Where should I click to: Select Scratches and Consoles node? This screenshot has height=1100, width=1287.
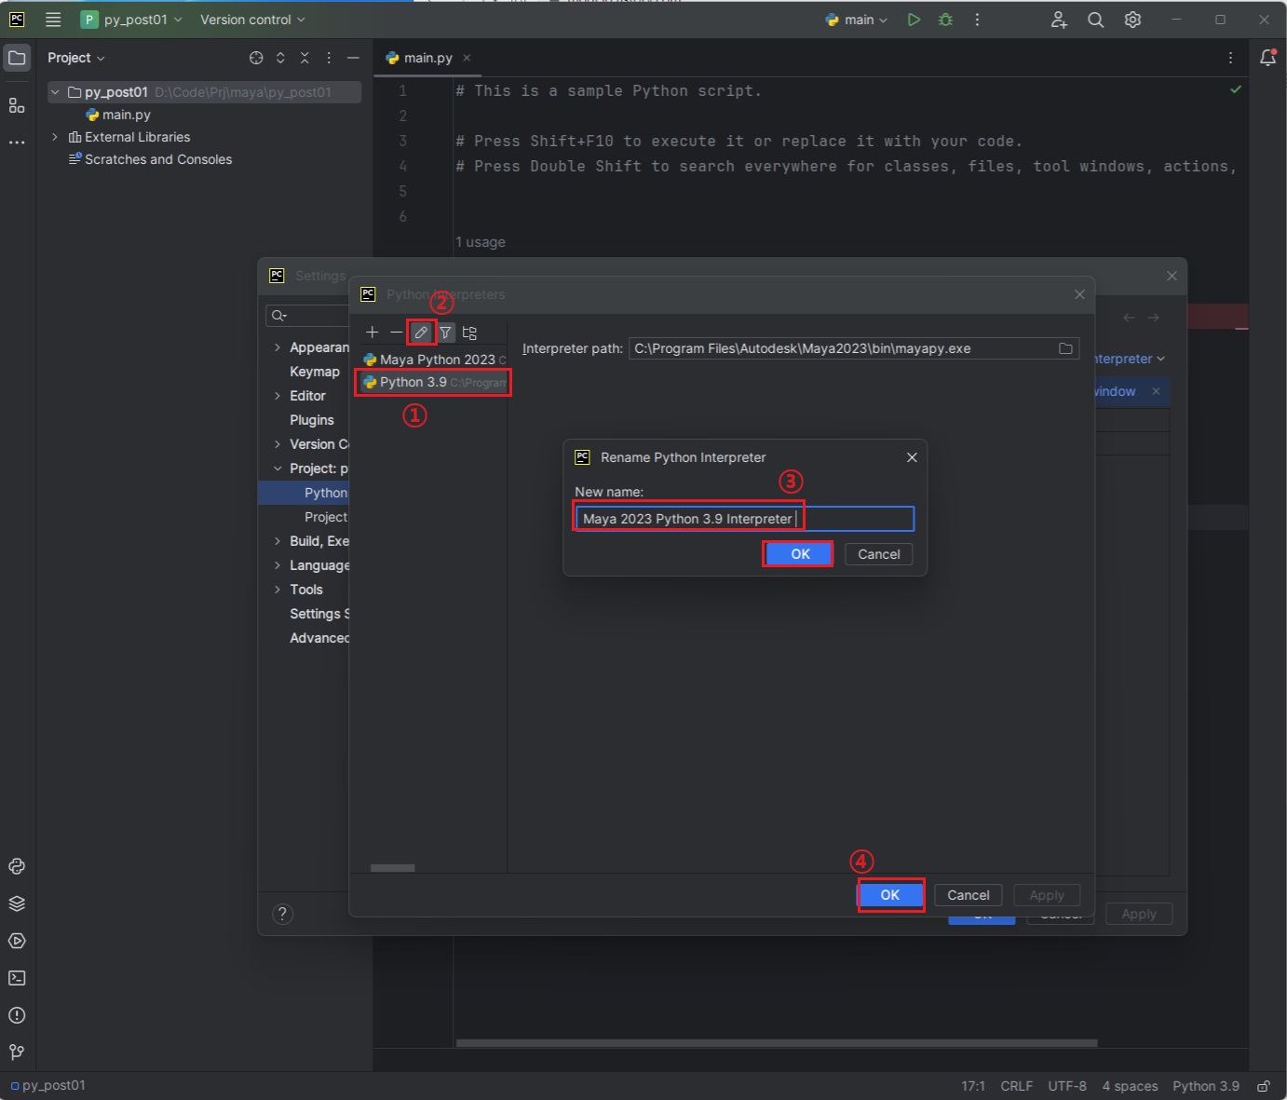[150, 159]
